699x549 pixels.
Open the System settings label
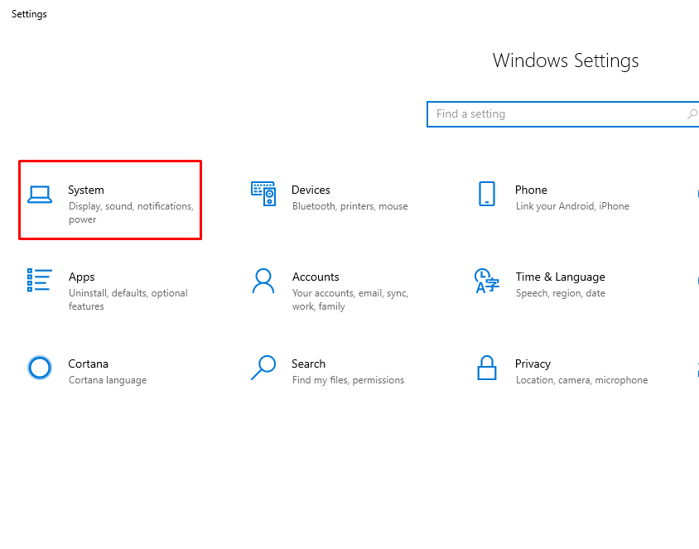coord(86,190)
